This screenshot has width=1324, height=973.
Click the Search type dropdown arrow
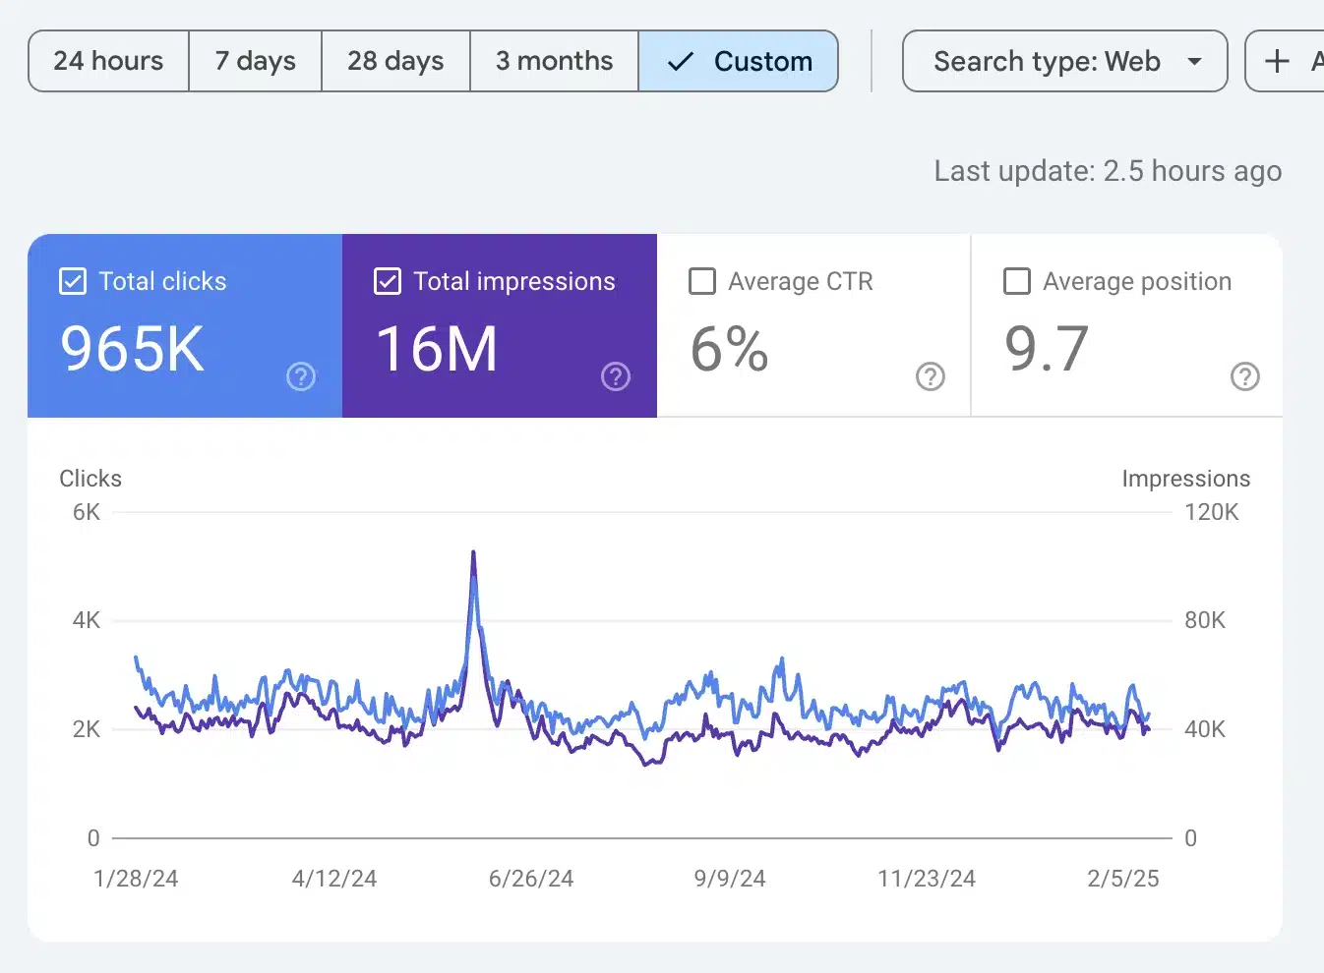click(1194, 61)
